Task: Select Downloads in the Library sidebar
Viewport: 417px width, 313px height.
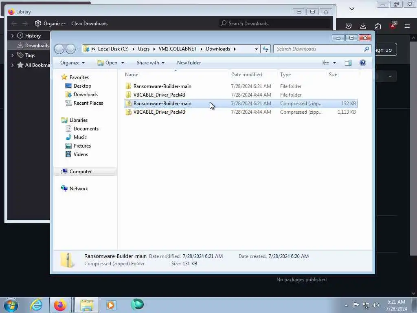Action: tap(33, 46)
